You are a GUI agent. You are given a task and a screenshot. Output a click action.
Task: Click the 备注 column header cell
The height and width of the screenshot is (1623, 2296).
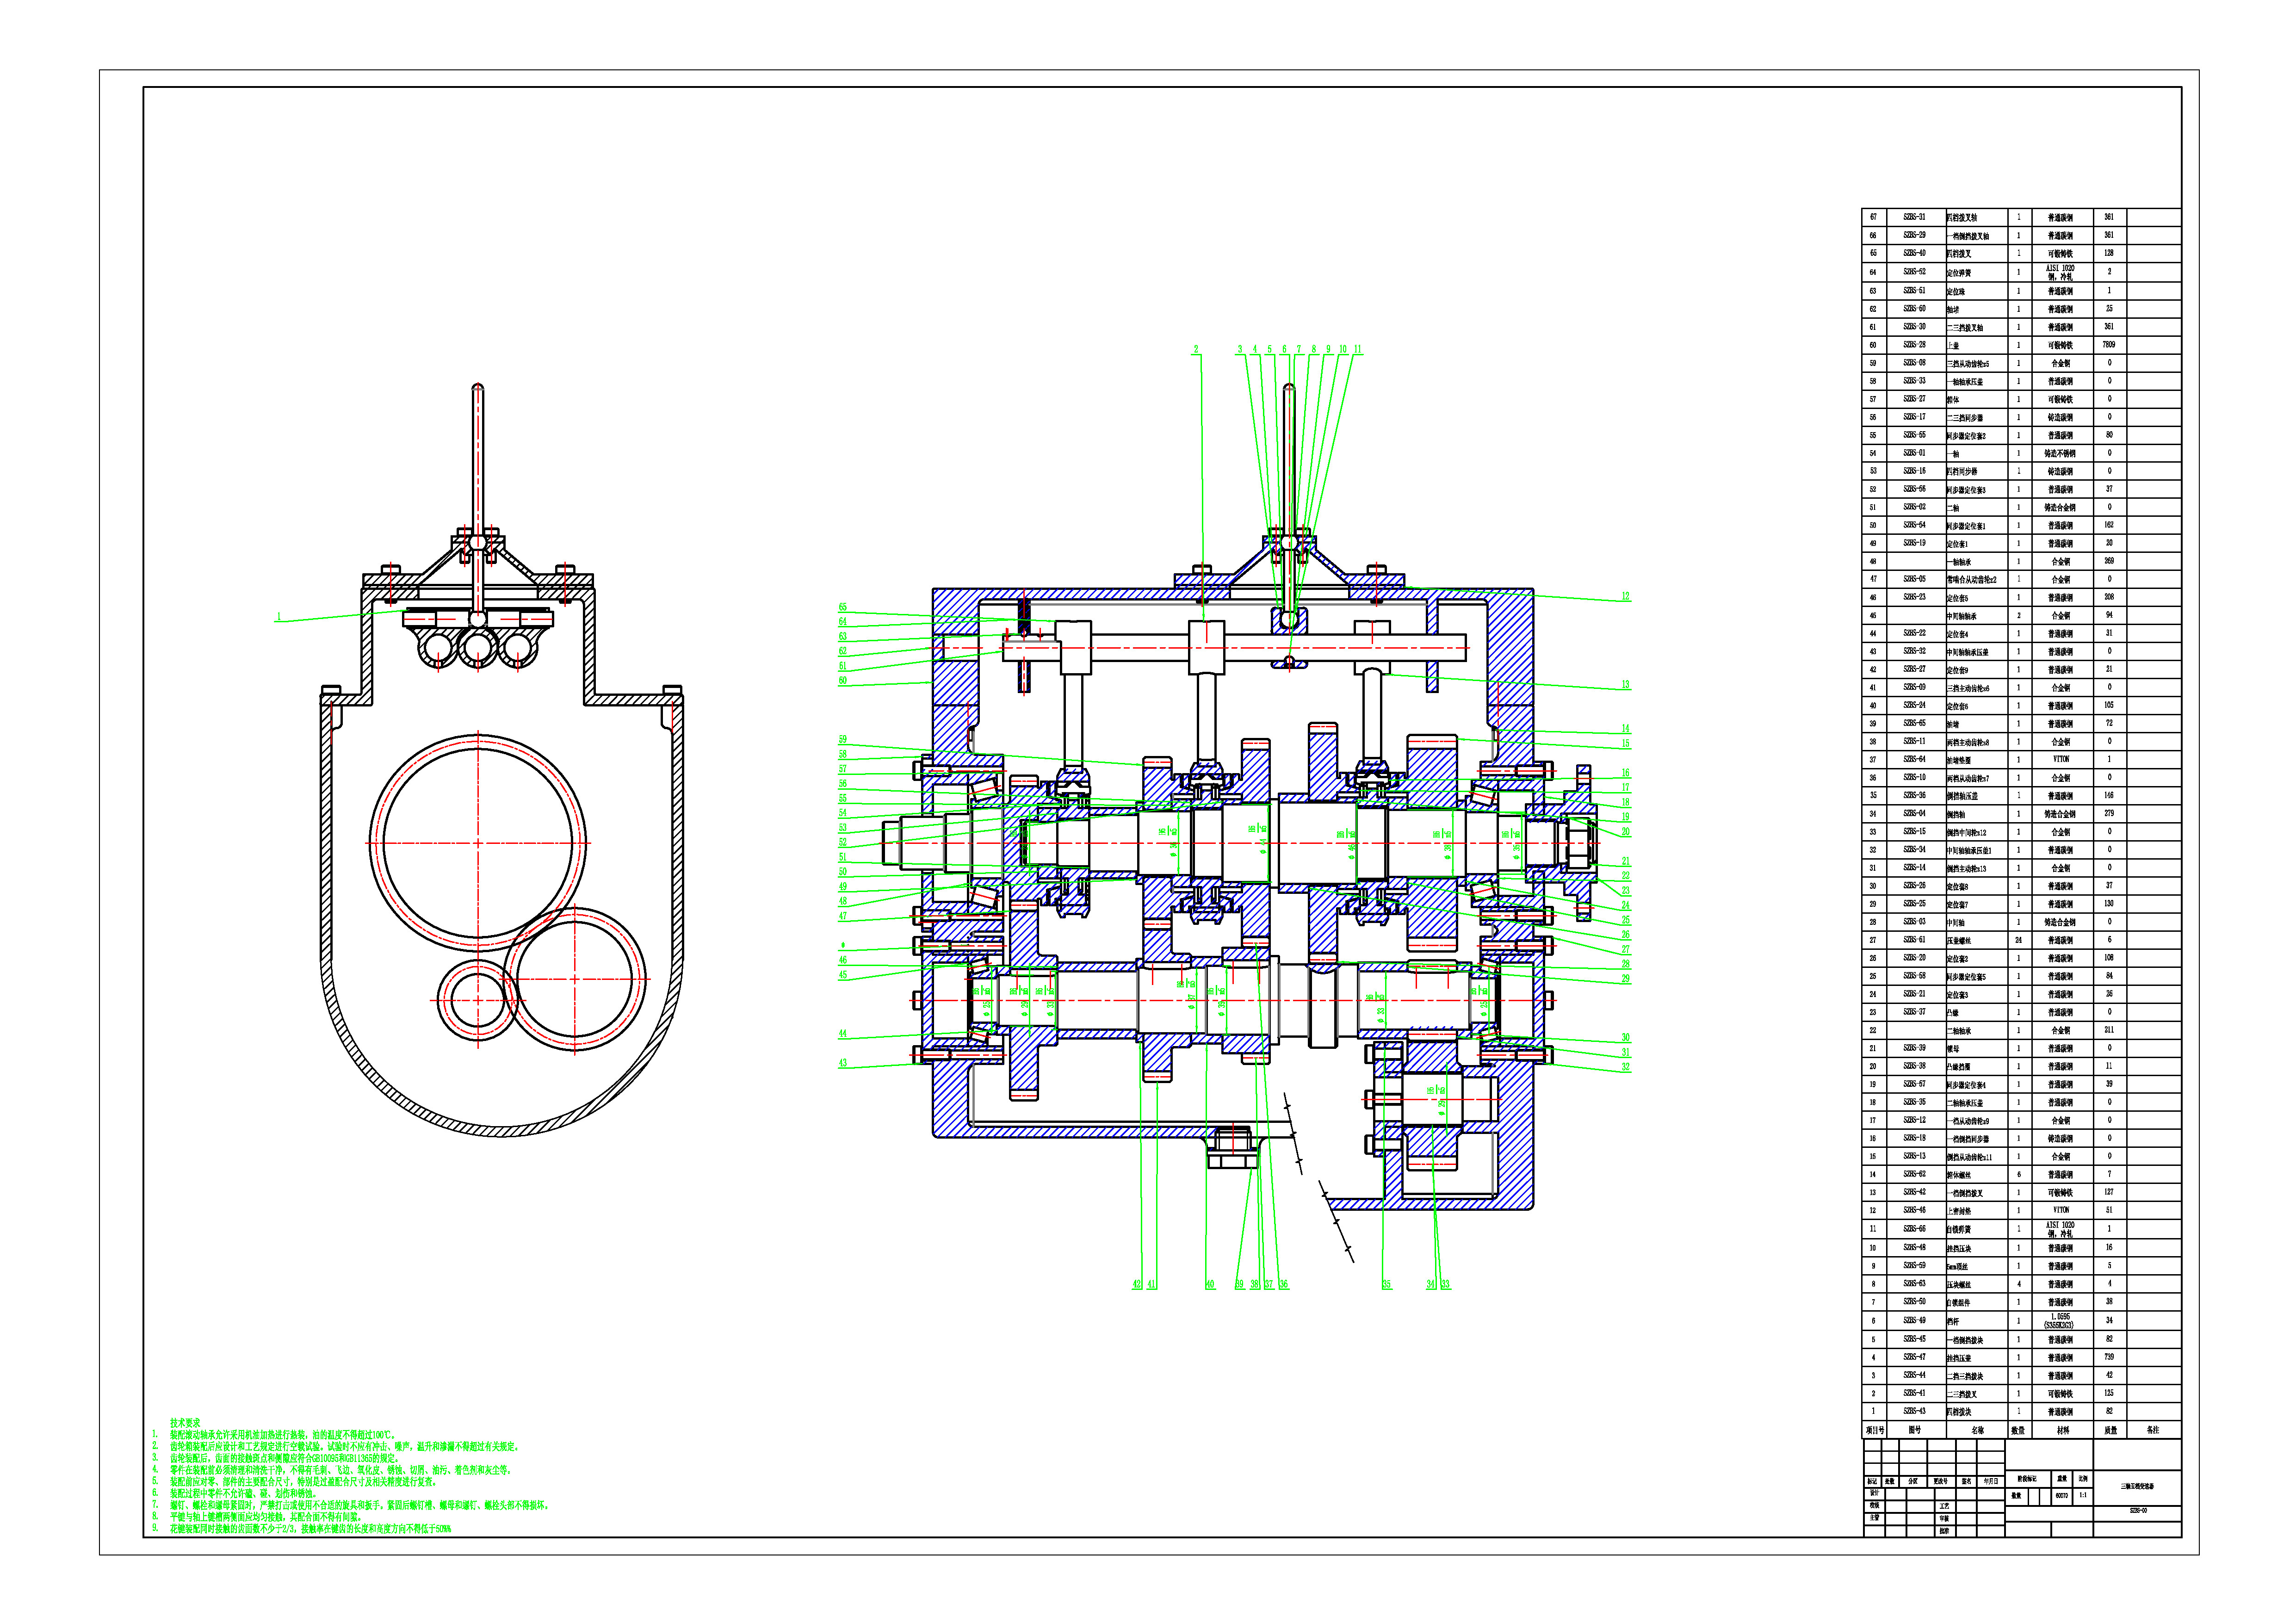2152,1430
